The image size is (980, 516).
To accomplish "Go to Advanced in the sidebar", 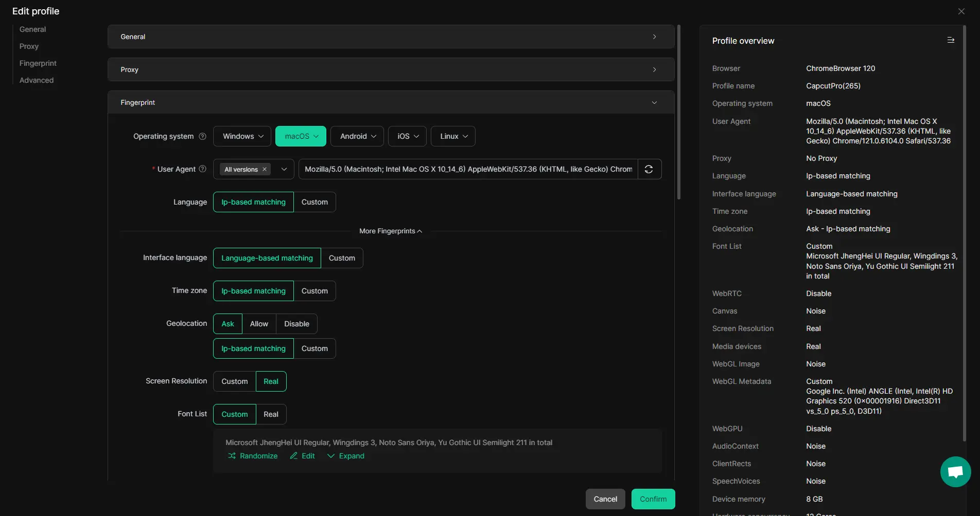I will (x=37, y=80).
